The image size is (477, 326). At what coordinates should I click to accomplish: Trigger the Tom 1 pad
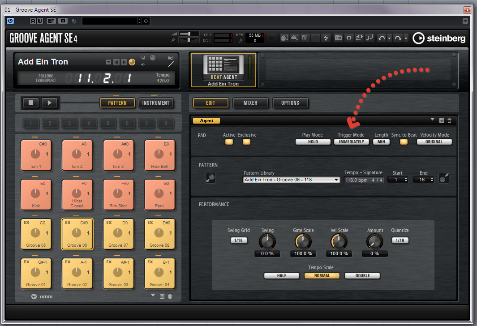point(36,155)
